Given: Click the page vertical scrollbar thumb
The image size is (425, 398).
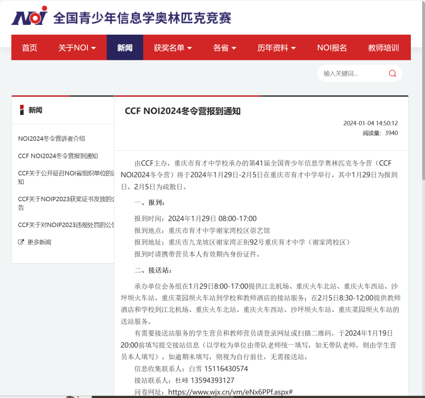Looking at the screenshot, I should coord(423,91).
